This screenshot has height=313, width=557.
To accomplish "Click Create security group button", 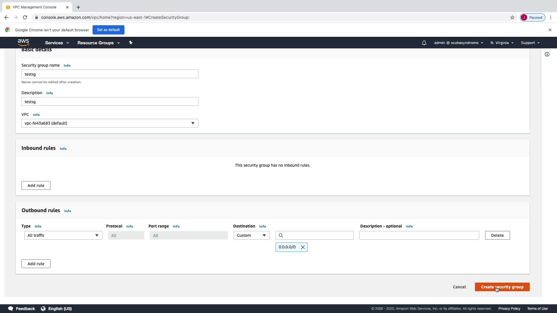I will pyautogui.click(x=502, y=287).
